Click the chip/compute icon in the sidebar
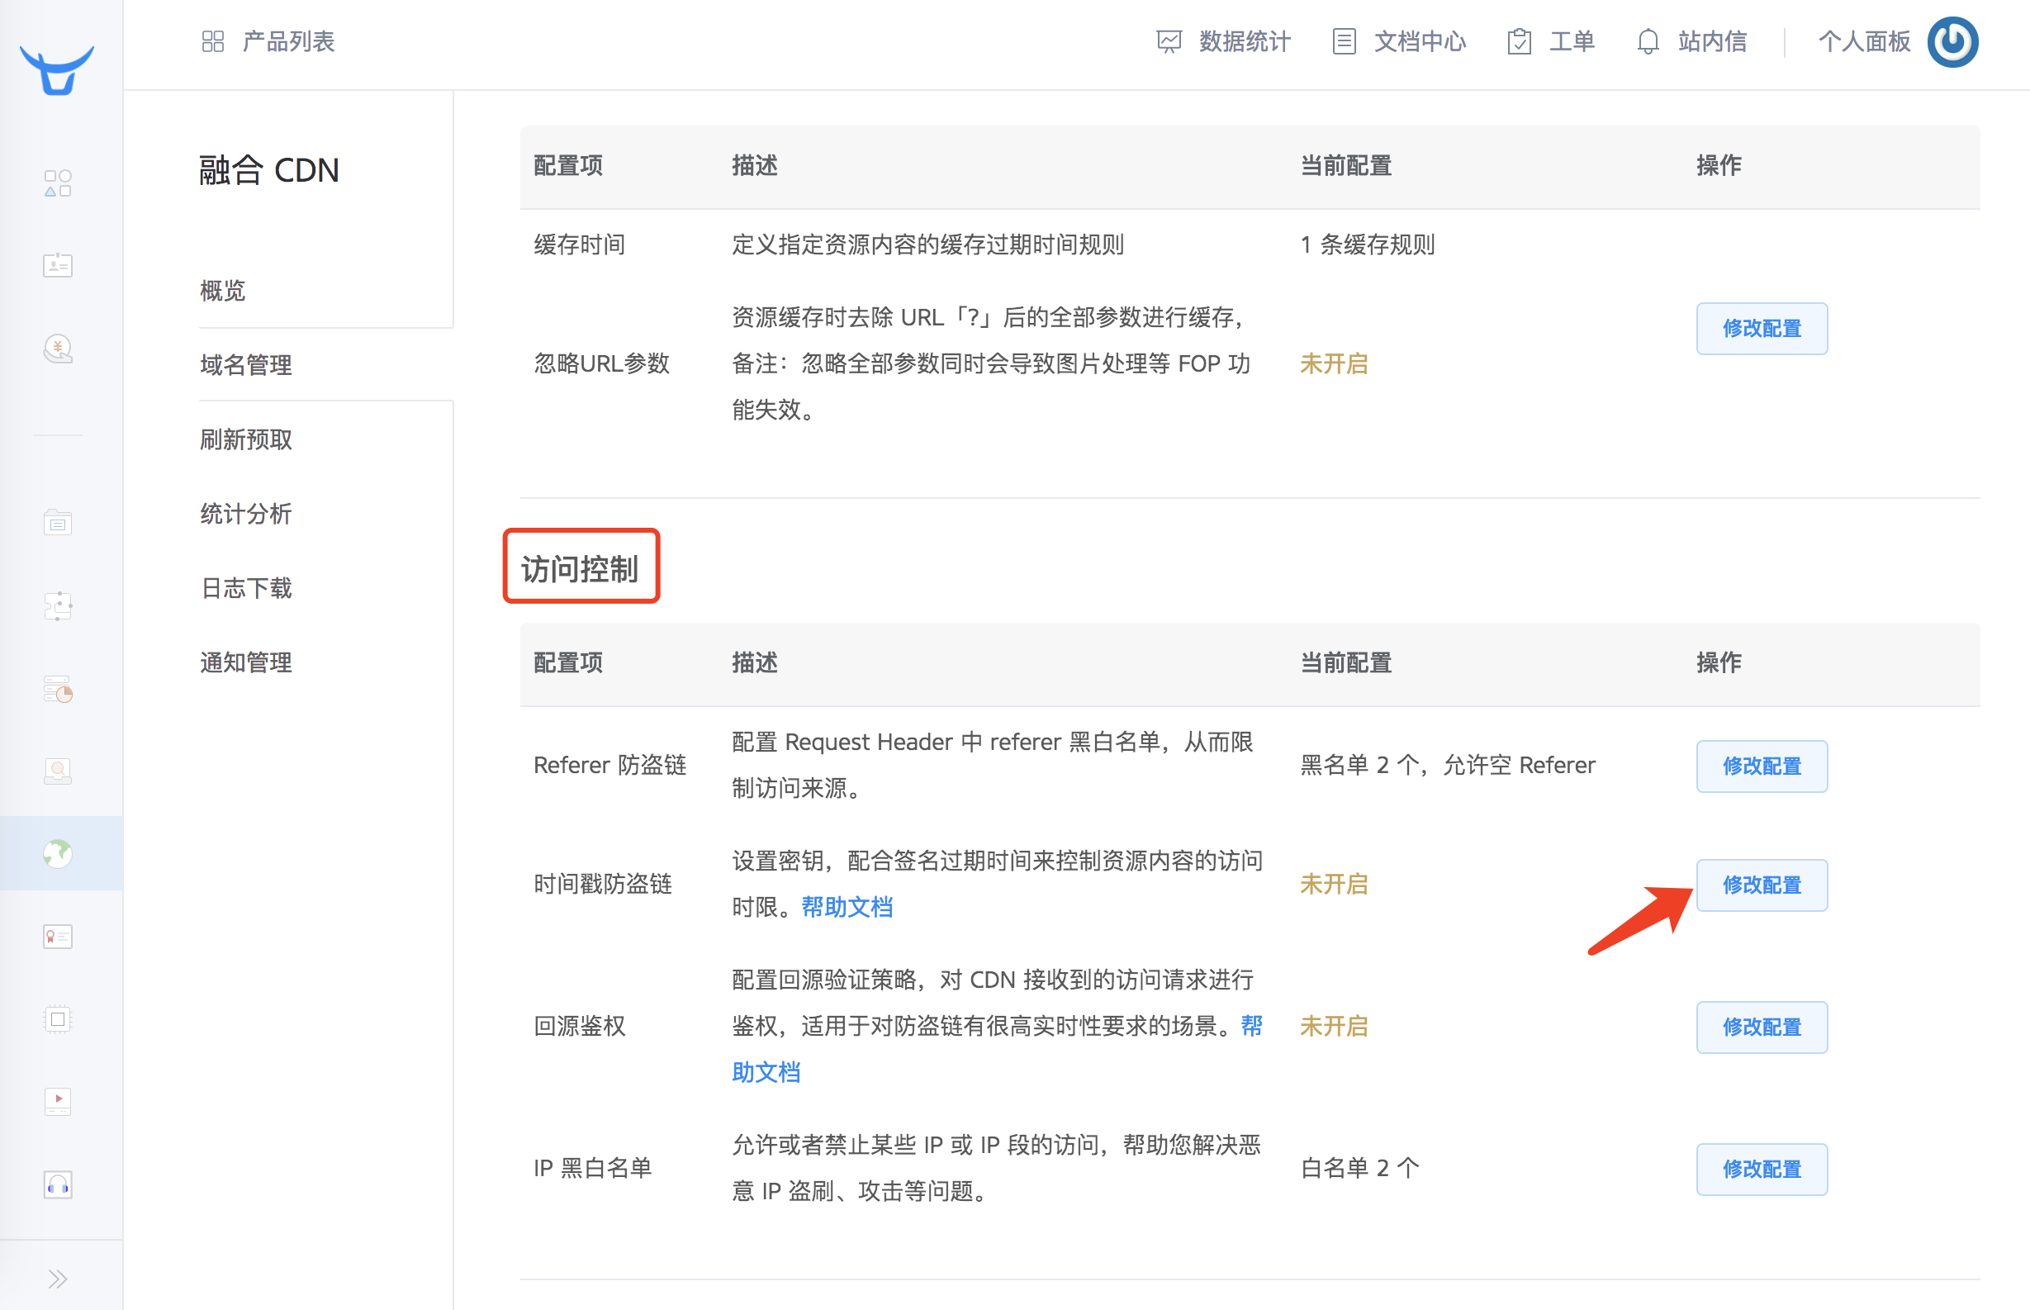The image size is (2030, 1310). tap(57, 1018)
